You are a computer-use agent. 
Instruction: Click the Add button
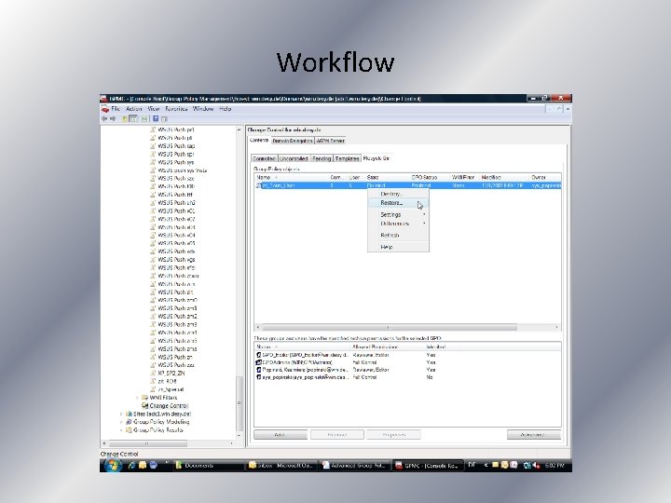(x=281, y=435)
